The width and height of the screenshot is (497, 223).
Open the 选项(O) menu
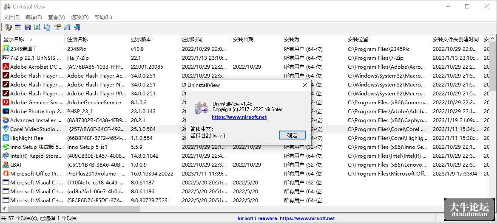(x=80, y=17)
